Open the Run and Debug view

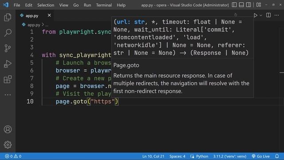pyautogui.click(x=8, y=64)
